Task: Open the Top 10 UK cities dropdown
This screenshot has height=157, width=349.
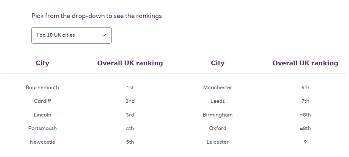Action: (71, 36)
